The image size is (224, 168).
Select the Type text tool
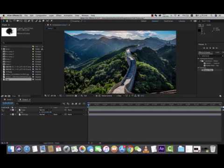[x=32, y=21]
